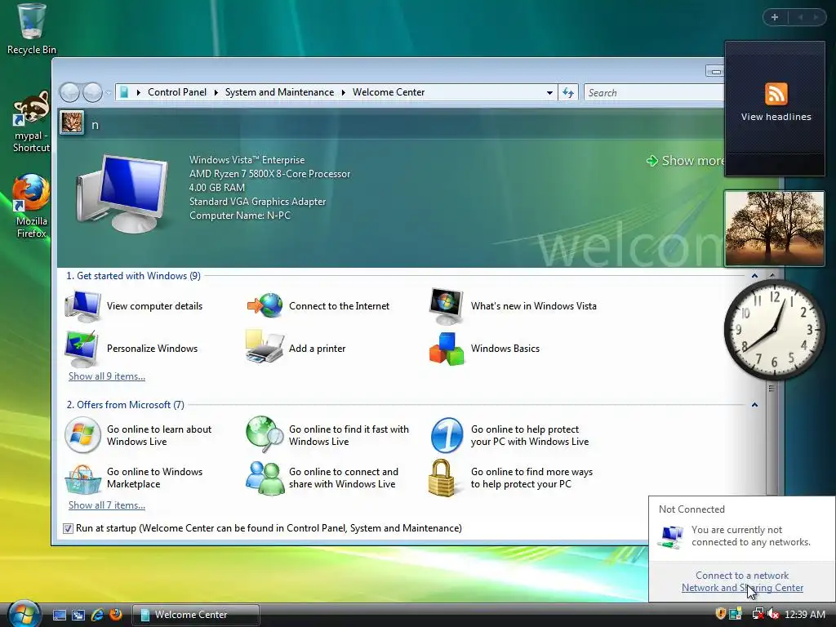Viewport: 836px width, 627px height.
Task: Click the Connect to the Internet globe icon
Action: tap(265, 305)
